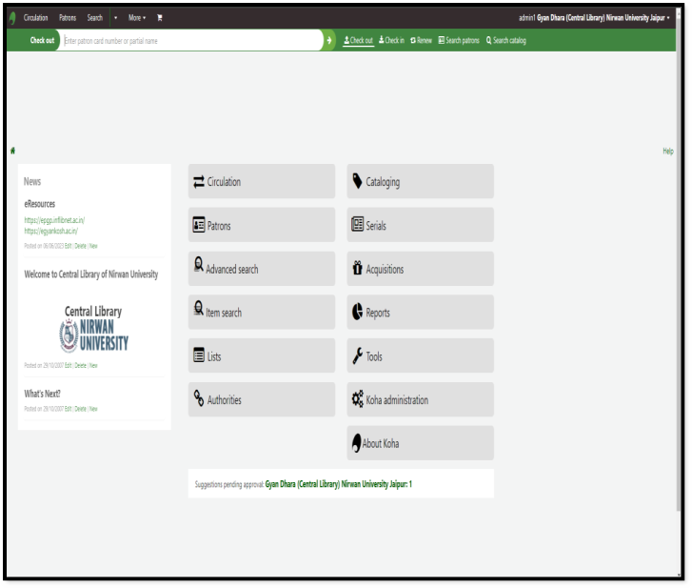Delete the What's Next? news item
Viewport: 692px width, 588px height.
[80, 409]
